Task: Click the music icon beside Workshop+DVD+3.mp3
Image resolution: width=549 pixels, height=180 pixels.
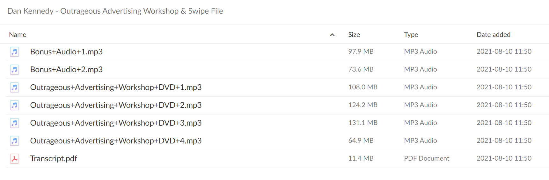Action: coord(14,123)
